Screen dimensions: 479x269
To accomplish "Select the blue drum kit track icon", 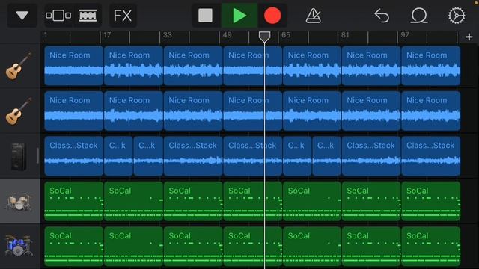I will coord(19,246).
